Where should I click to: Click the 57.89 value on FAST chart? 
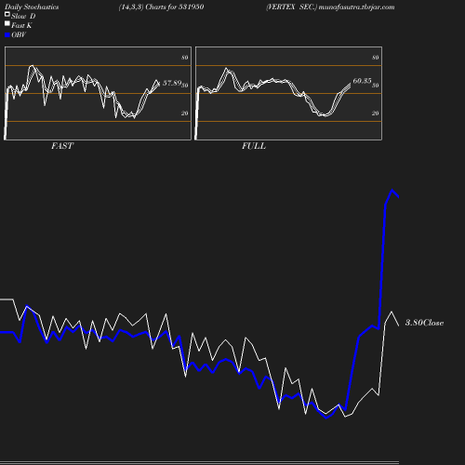172,83
